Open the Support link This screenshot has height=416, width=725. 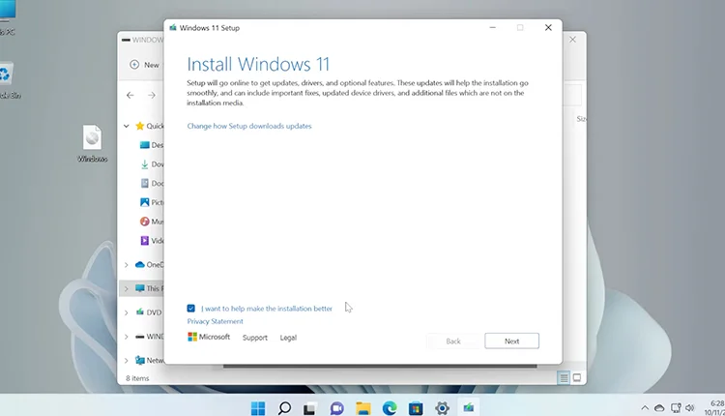255,338
